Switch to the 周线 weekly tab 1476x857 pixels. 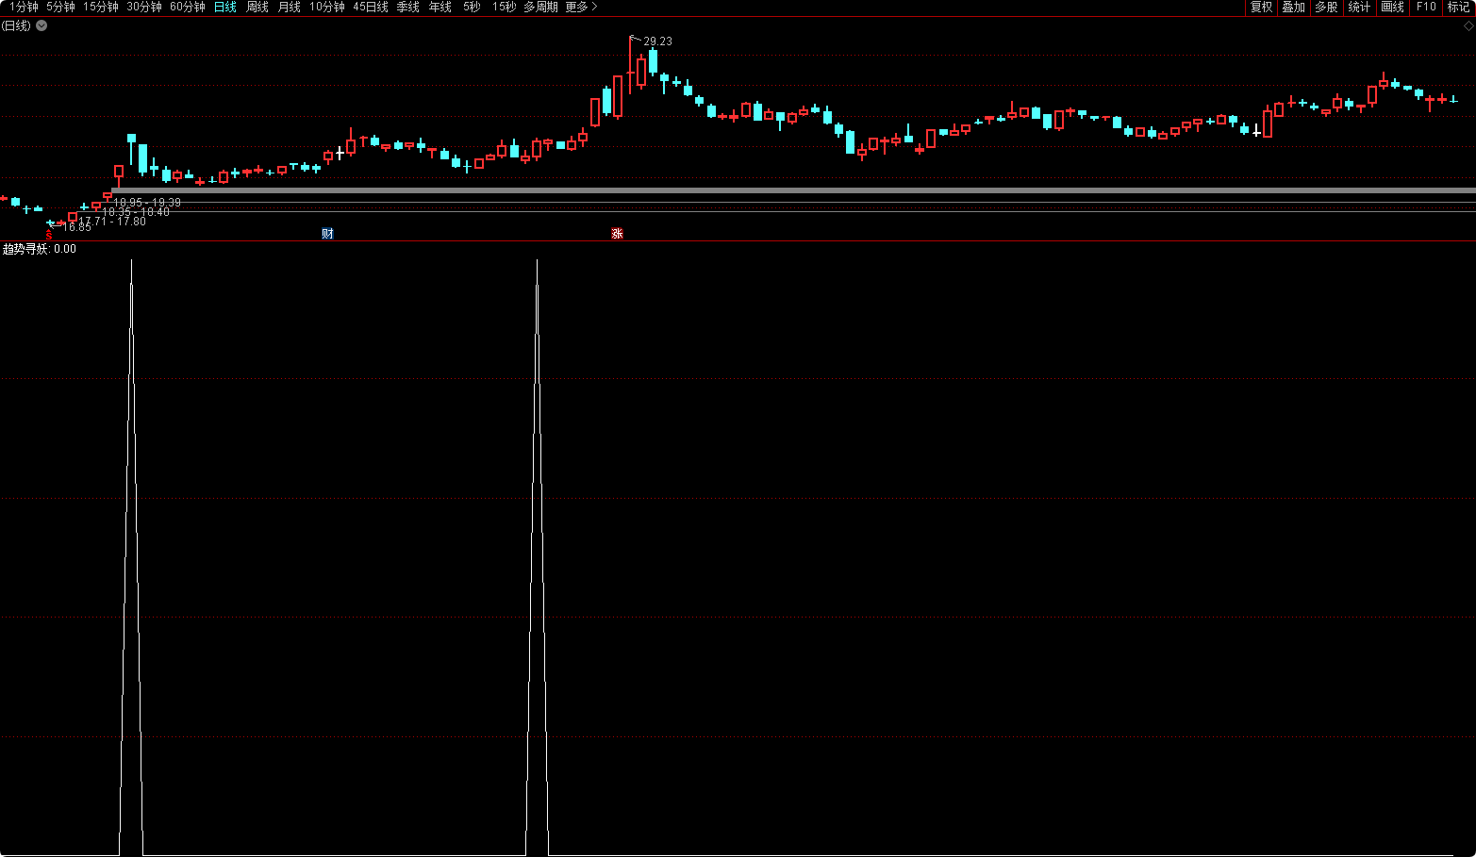point(257,8)
